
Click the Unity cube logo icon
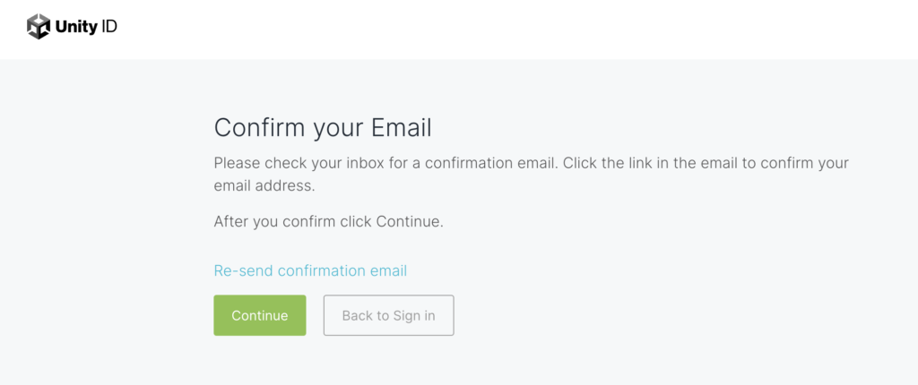click(x=39, y=27)
